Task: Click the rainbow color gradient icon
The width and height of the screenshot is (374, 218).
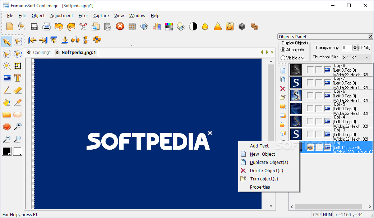Action: coord(169,26)
